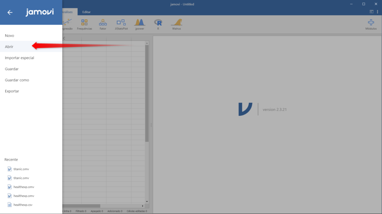This screenshot has height=214, width=382.
Task: Click the 'Adicionado 0' status bar entry
Action: pyautogui.click(x=115, y=211)
